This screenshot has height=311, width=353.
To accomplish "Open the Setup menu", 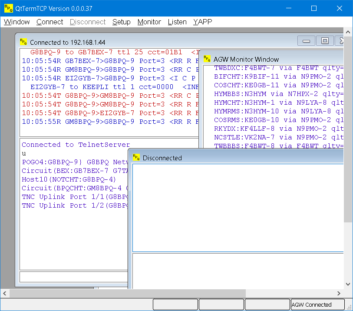I will (121, 22).
